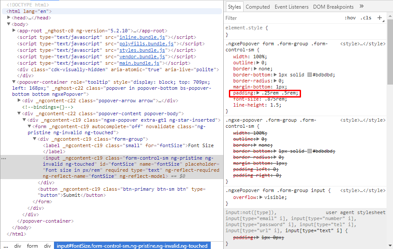This screenshot has width=393, height=249.
Task: Edit the line-height 1.5 value
Action: coord(275,105)
